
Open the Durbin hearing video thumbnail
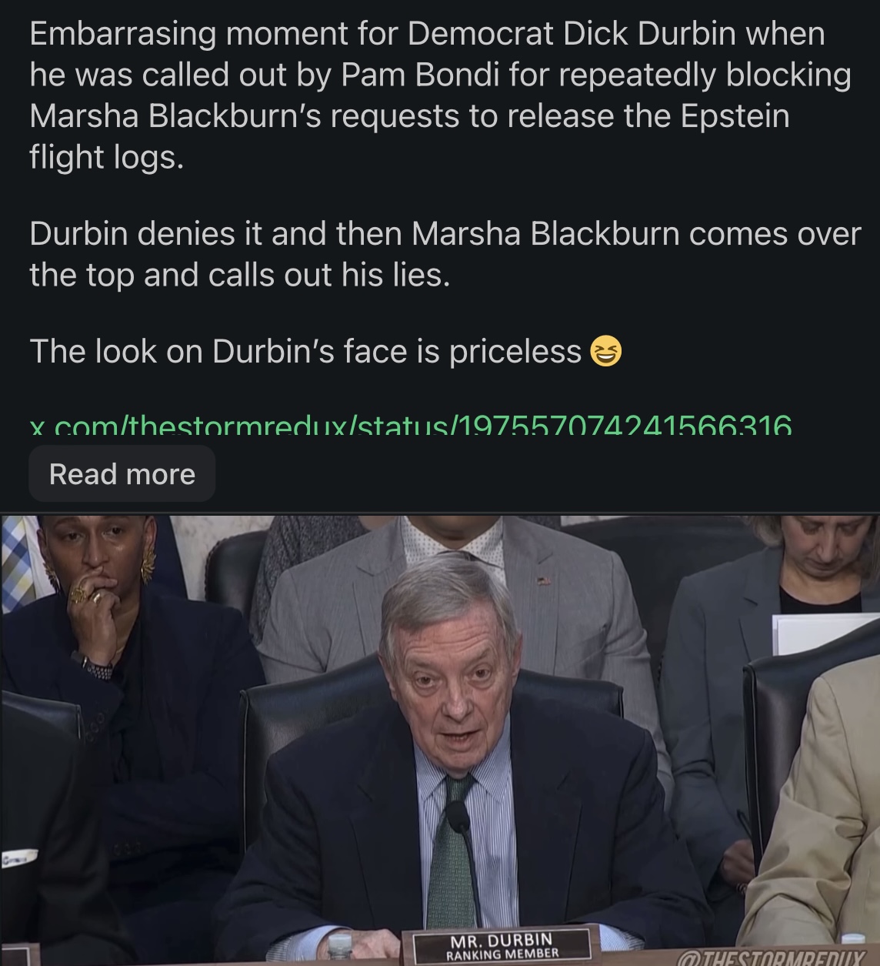pyautogui.click(x=440, y=740)
